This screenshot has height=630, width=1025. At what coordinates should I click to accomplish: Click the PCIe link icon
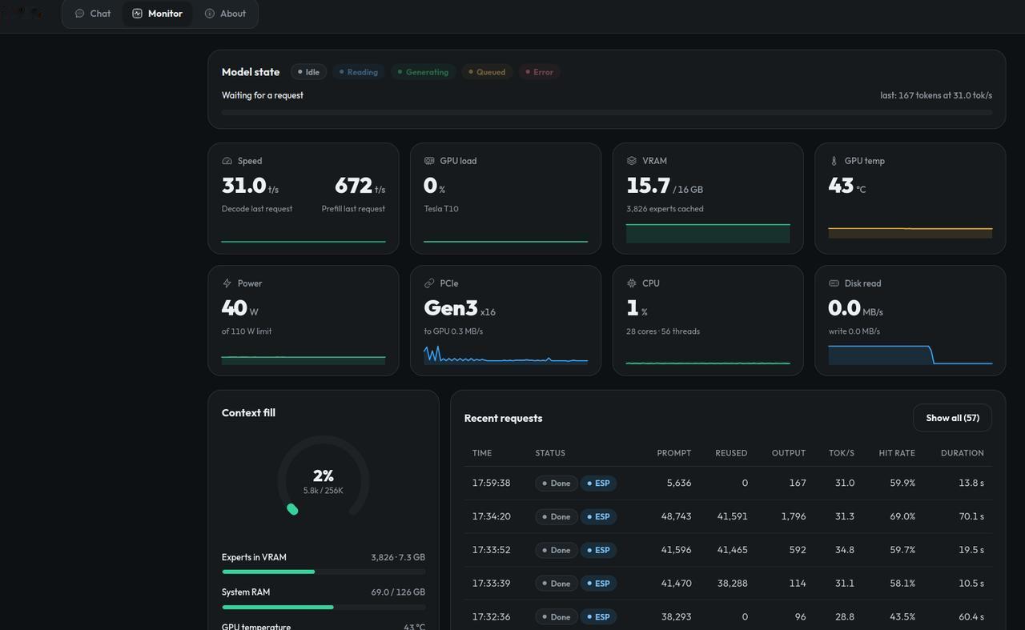click(x=429, y=283)
